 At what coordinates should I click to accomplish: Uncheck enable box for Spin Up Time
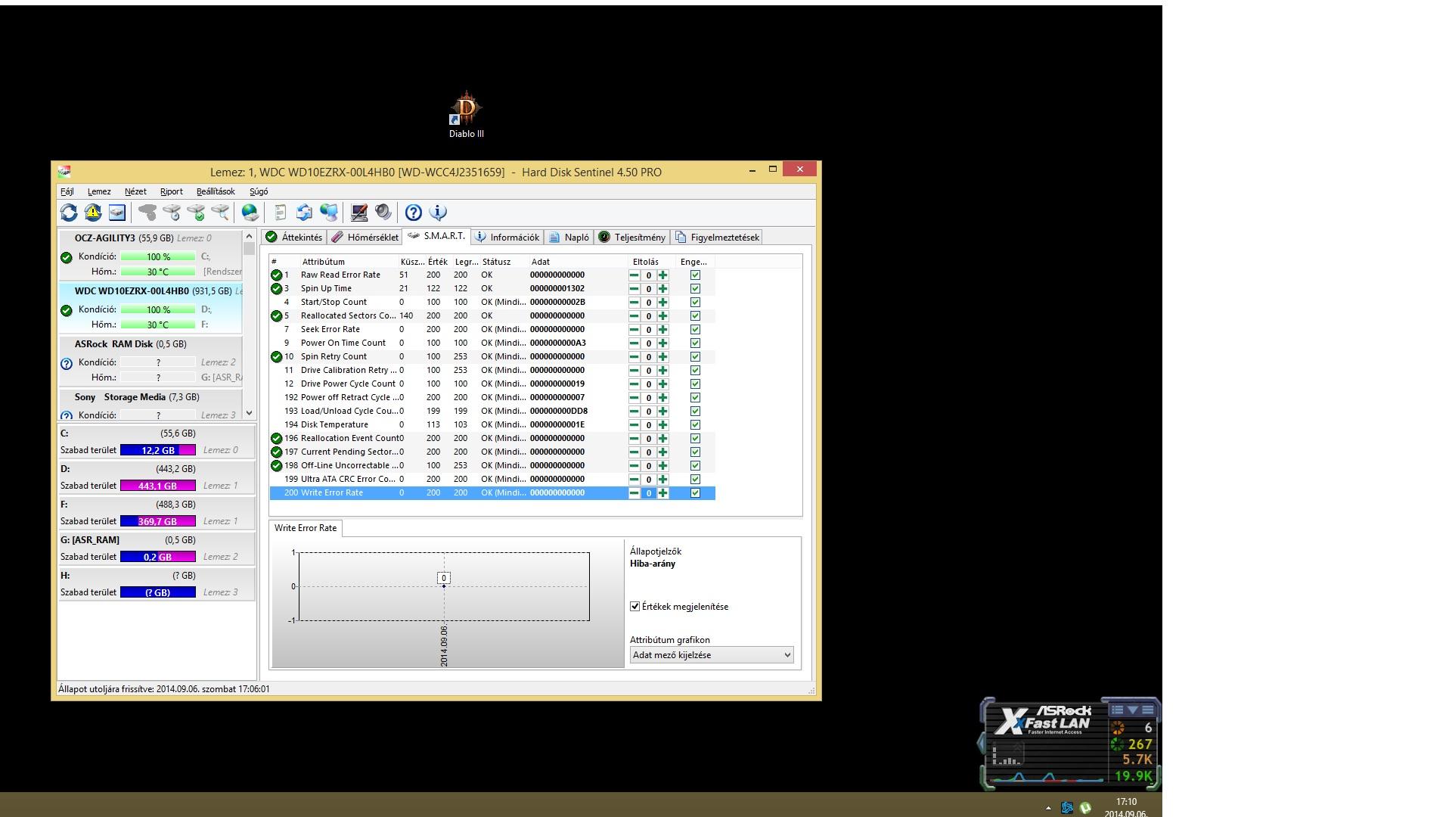tap(695, 289)
